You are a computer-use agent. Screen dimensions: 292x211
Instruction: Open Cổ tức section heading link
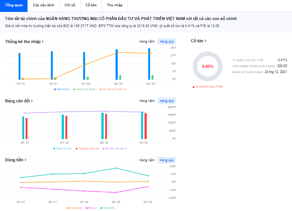coord(198,41)
